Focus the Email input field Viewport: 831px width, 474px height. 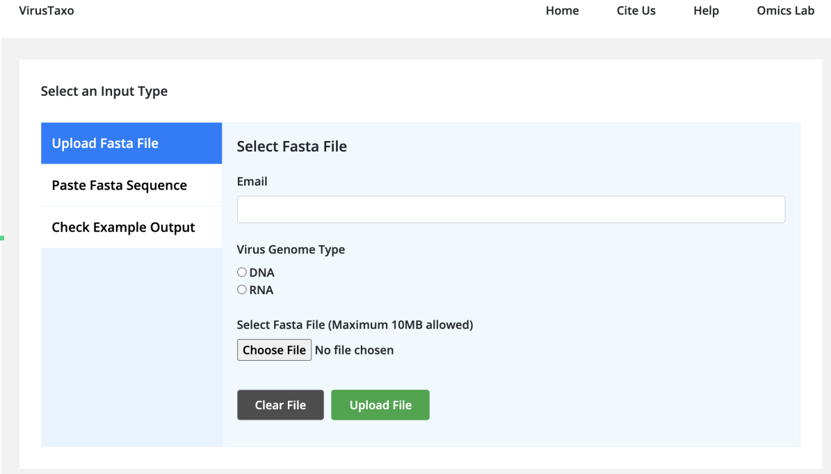[x=510, y=209]
